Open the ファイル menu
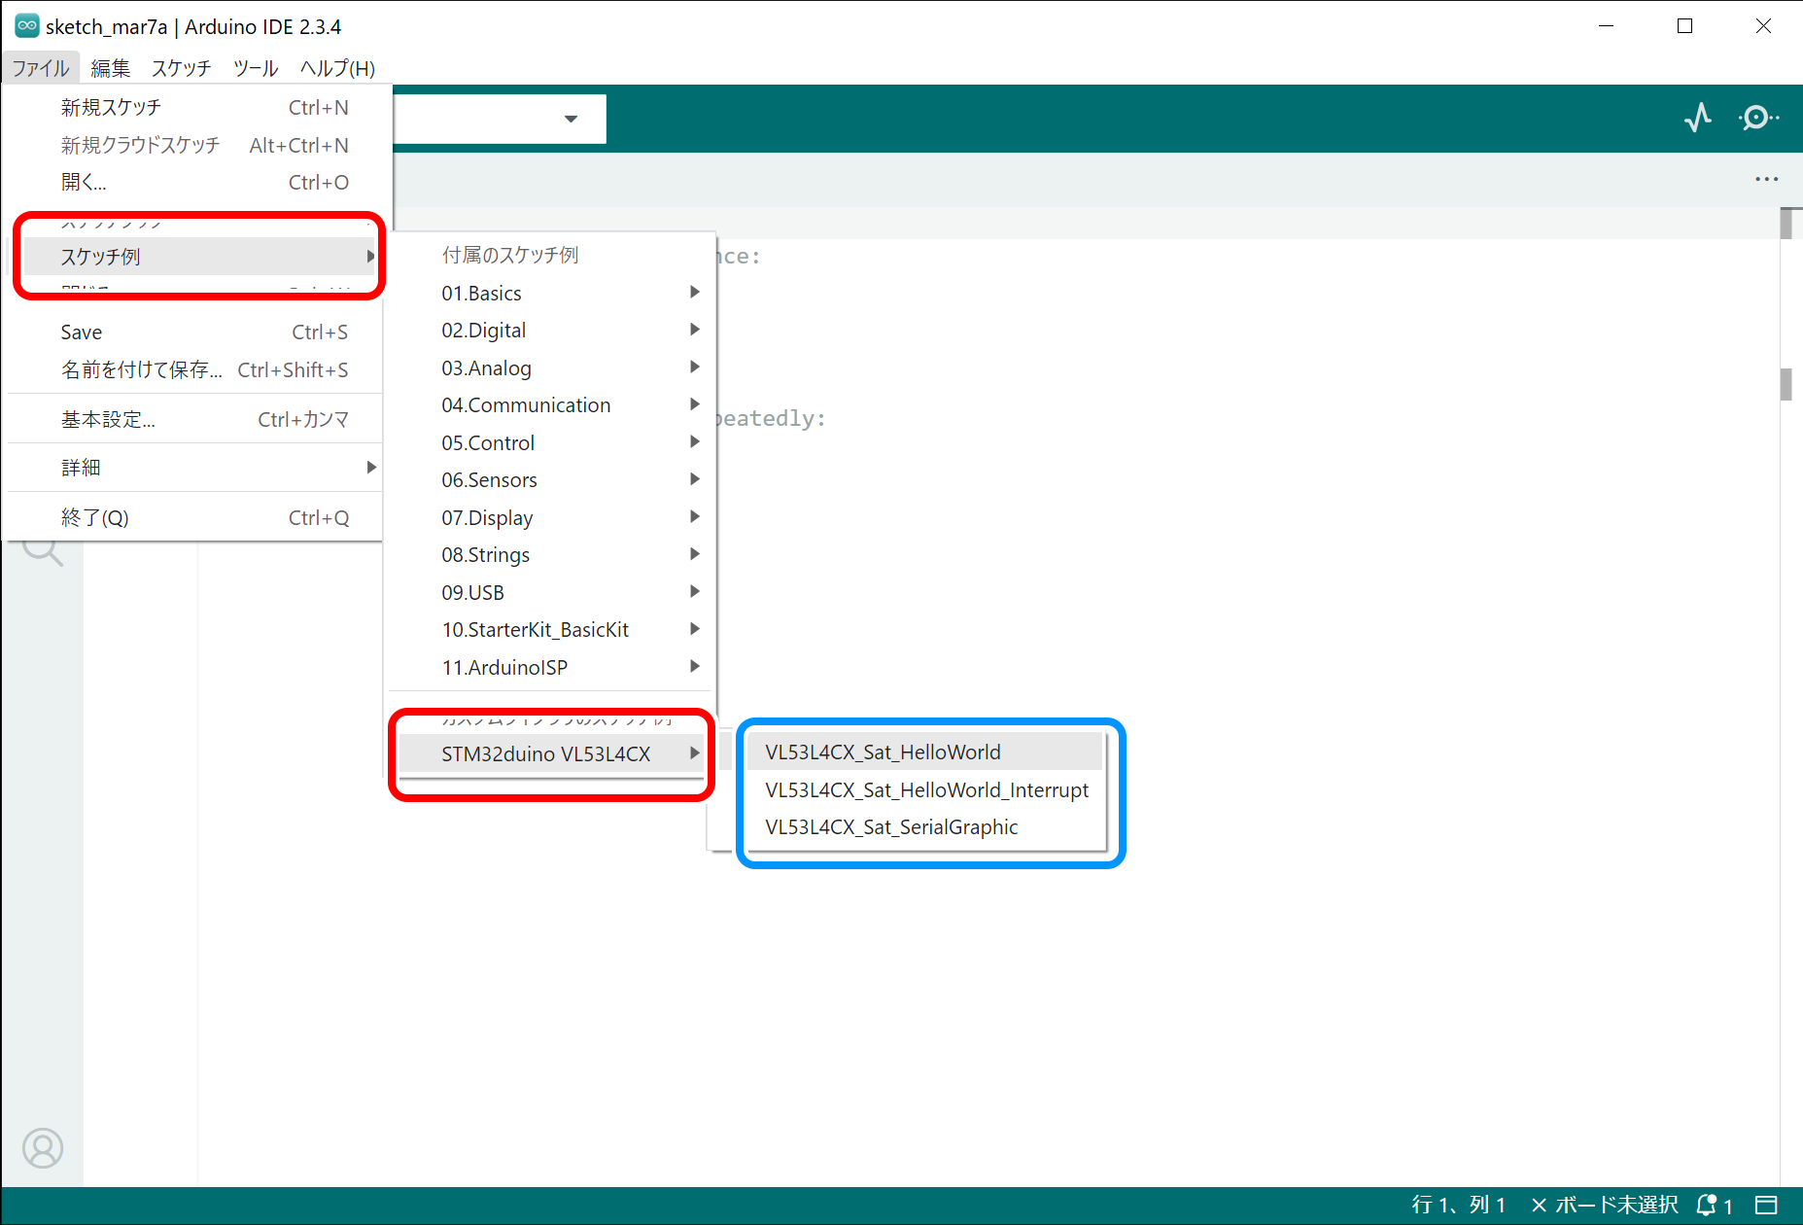Screen dimensions: 1803x1225 (x=41, y=68)
